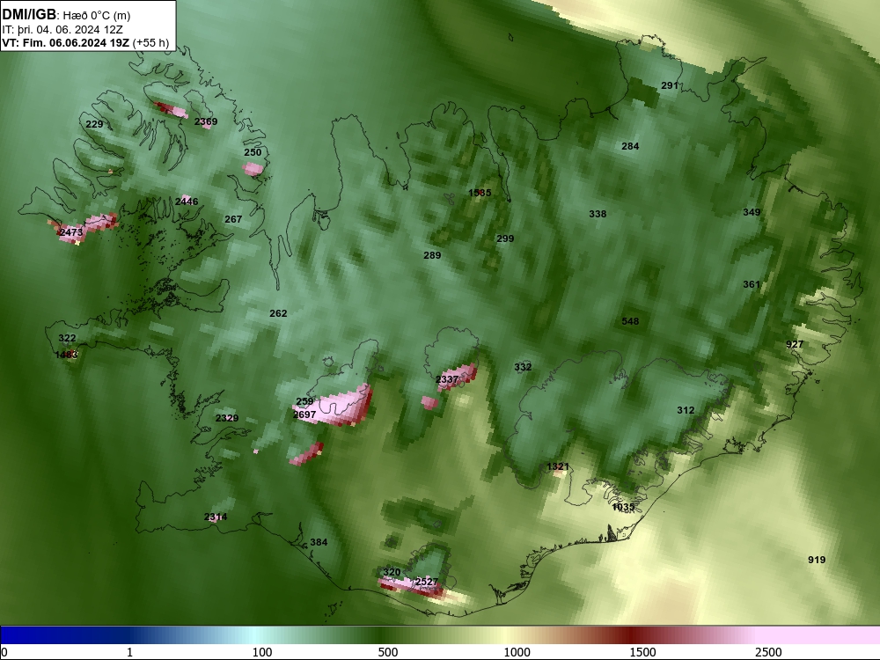Screen dimensions: 880x660
Task: Click the map value '289'
Action: click(x=431, y=255)
